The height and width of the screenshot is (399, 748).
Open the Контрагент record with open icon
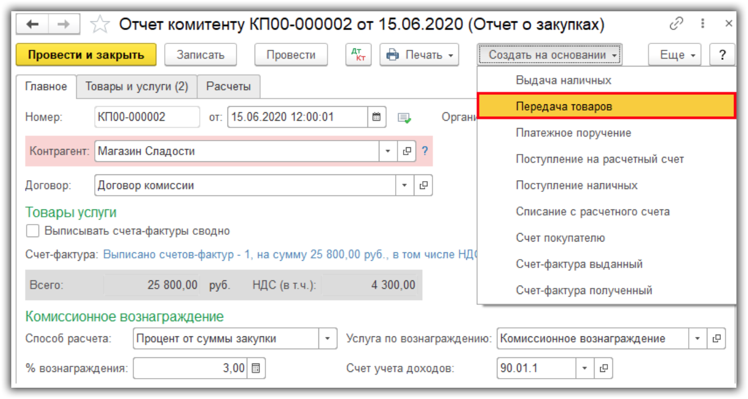tap(406, 151)
